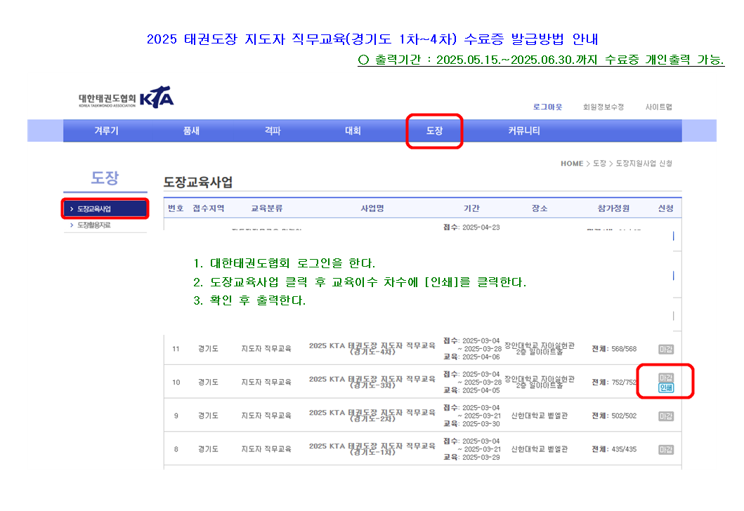This screenshot has height=511, width=744.
Task: Click 사업명 text for 경기도-1차
Action: 372,449
